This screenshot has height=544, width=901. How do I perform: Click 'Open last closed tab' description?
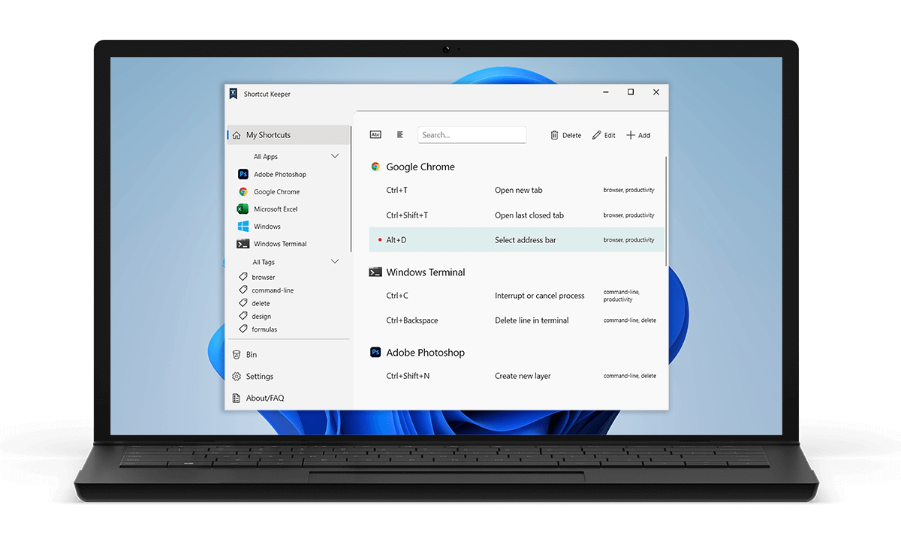529,215
